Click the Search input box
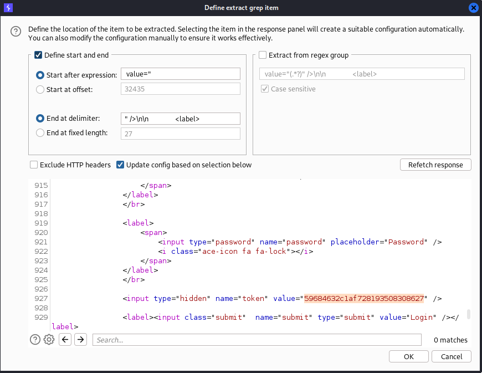Image resolution: width=482 pixels, height=373 pixels. 257,340
